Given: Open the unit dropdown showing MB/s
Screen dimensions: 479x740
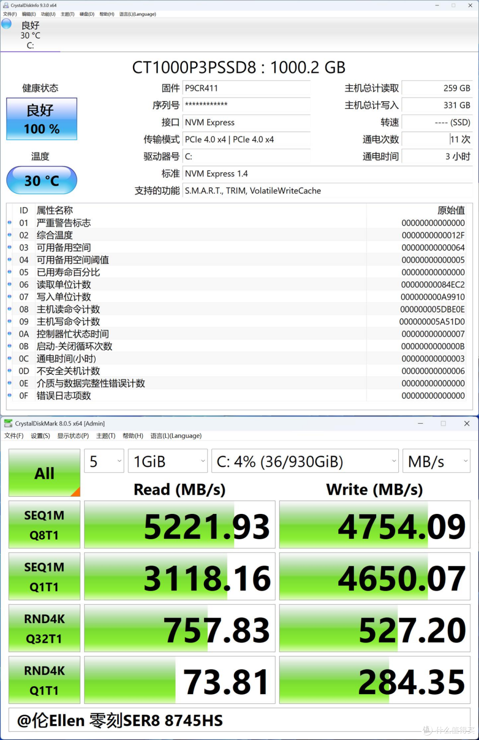Looking at the screenshot, I should 436,461.
